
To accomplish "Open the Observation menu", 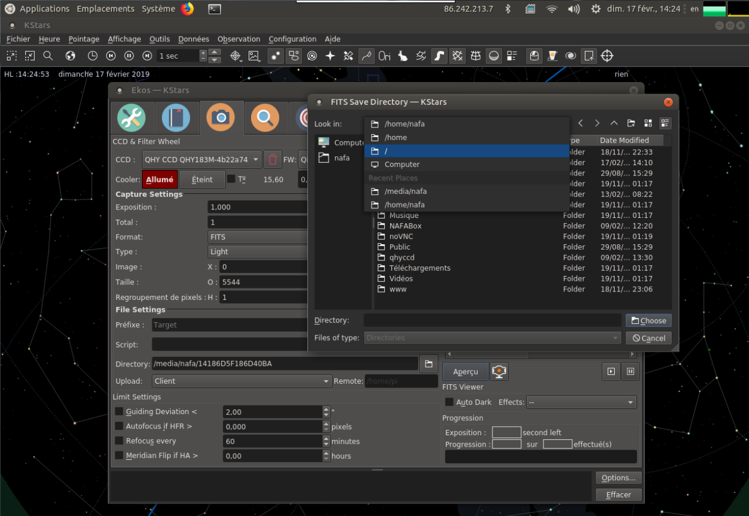I will tap(238, 39).
